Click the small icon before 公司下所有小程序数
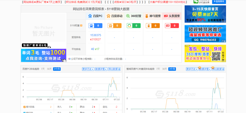The height and width of the screenshot is (113, 246). [69, 59]
